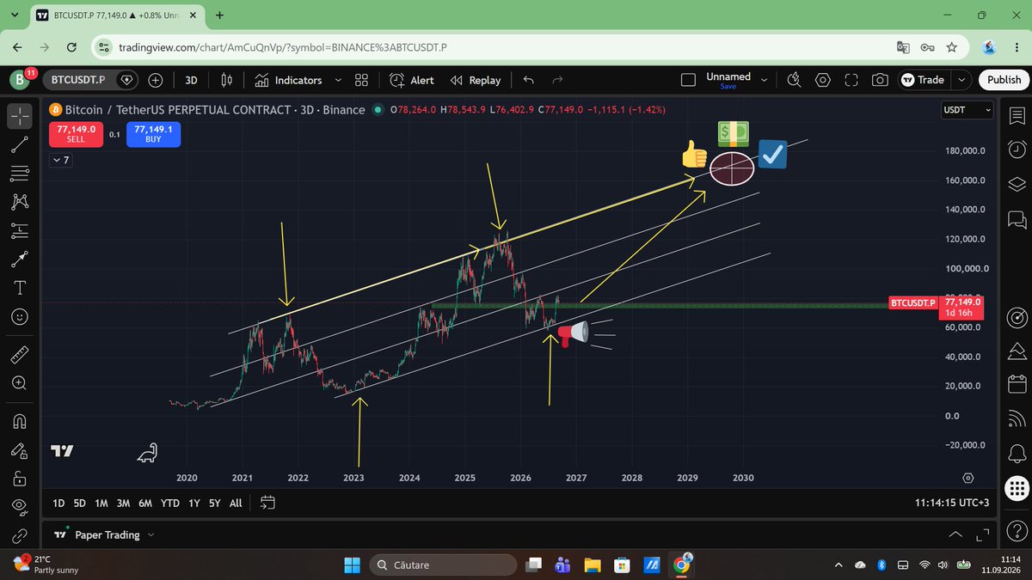Enter fullscreen mode
The width and height of the screenshot is (1032, 580).
point(851,80)
